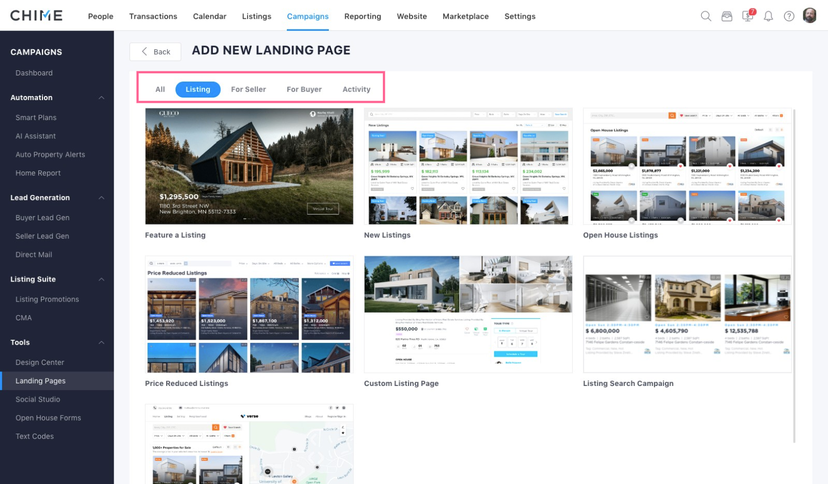Choose the Price Reduced Listings template thumbnail
Image resolution: width=828 pixels, height=484 pixels.
249,315
